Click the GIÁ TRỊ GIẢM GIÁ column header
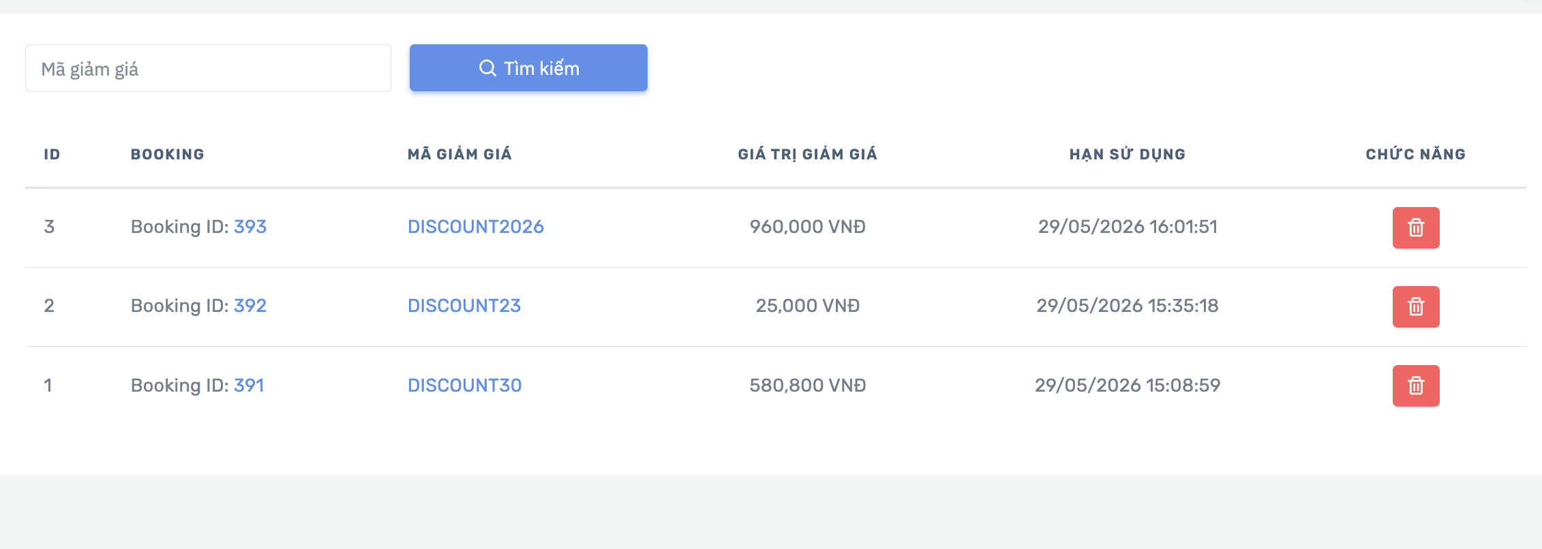Screen dimensions: 1542x549 [x=808, y=154]
